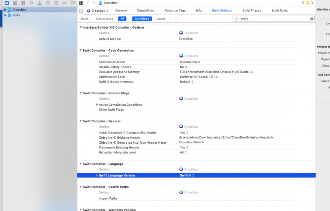This screenshot has height=211, width=330.
Task: Select the Other Swift Flags row
Action: pyautogui.click(x=196, y=110)
